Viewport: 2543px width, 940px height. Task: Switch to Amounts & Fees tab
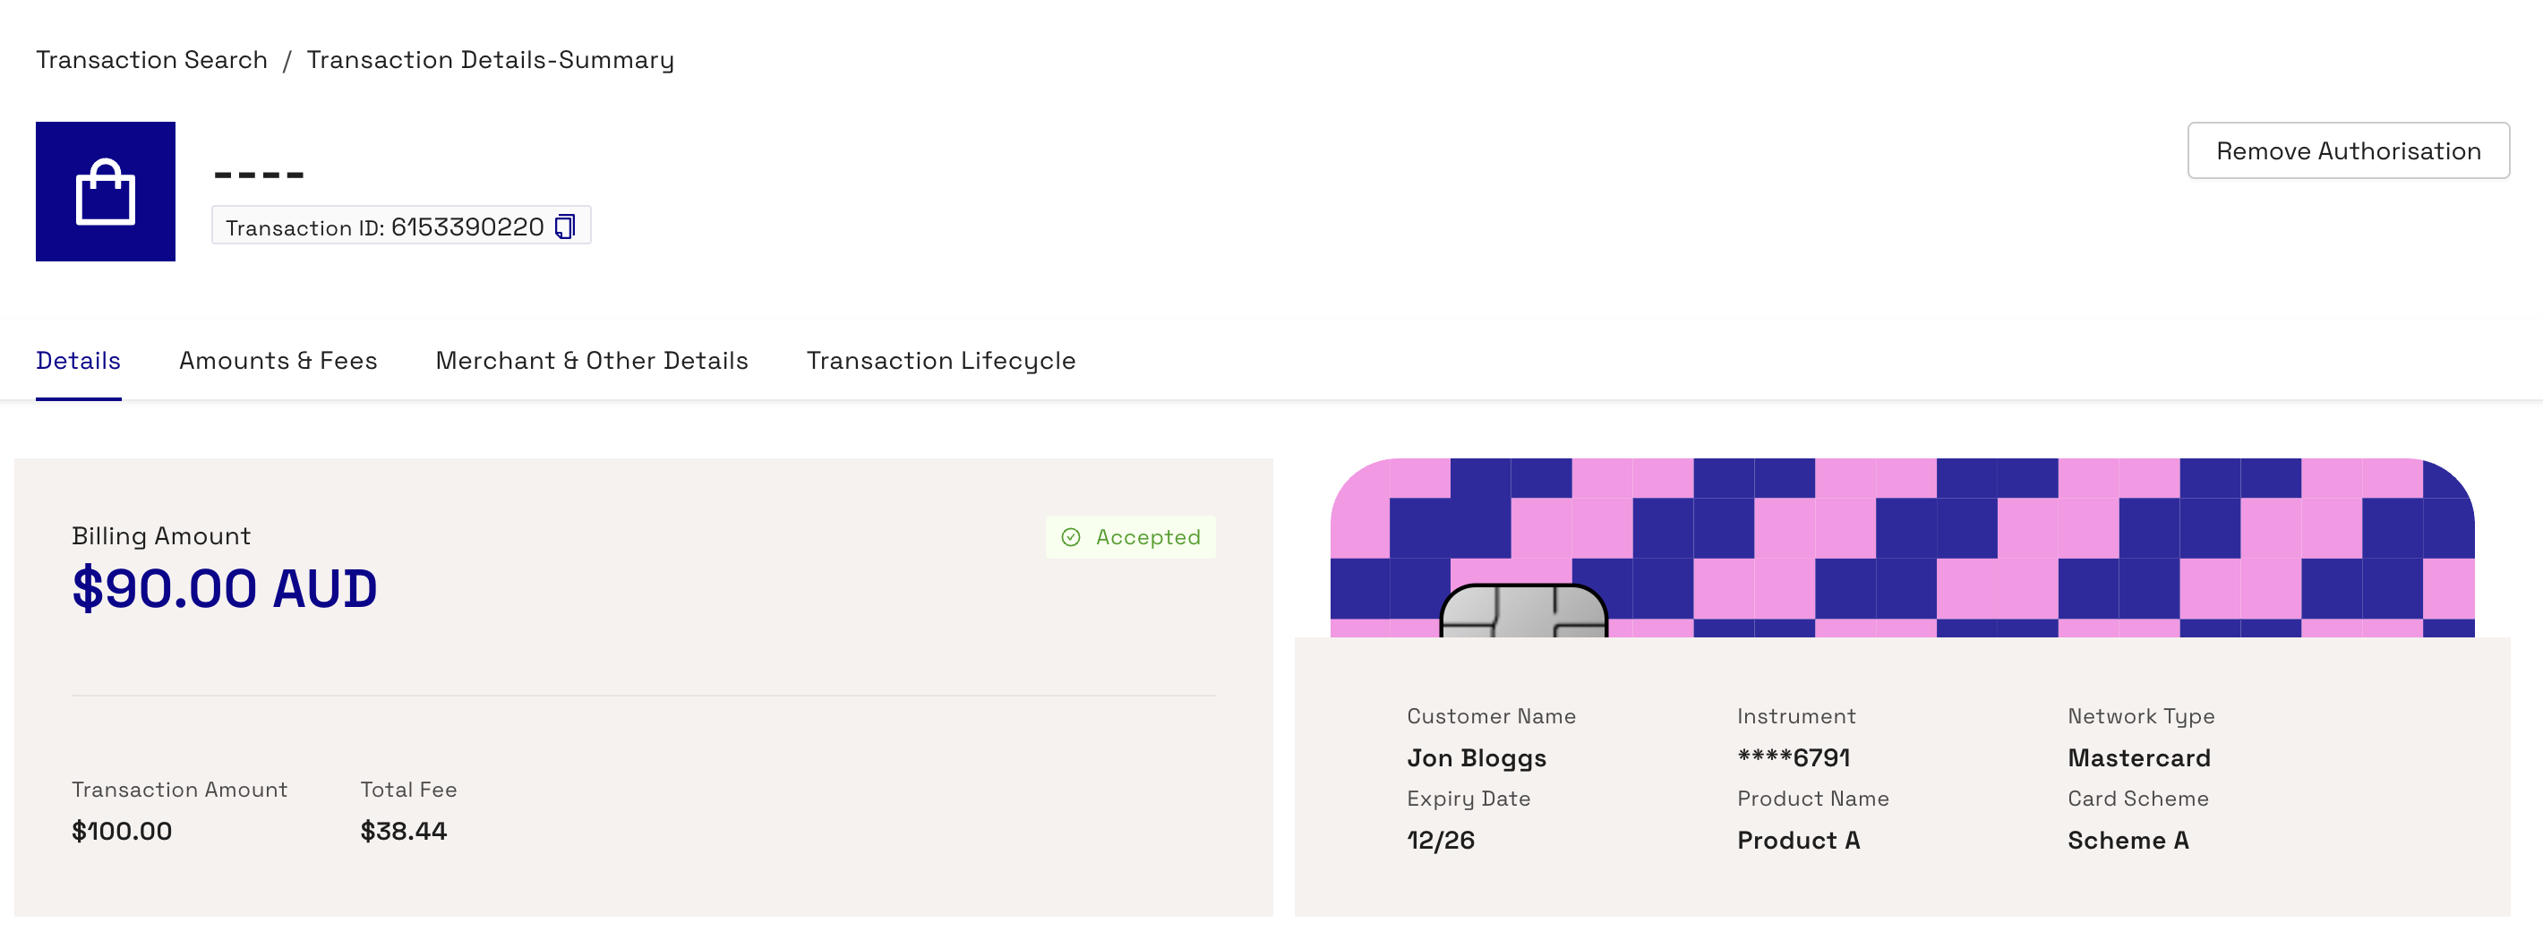(x=278, y=361)
